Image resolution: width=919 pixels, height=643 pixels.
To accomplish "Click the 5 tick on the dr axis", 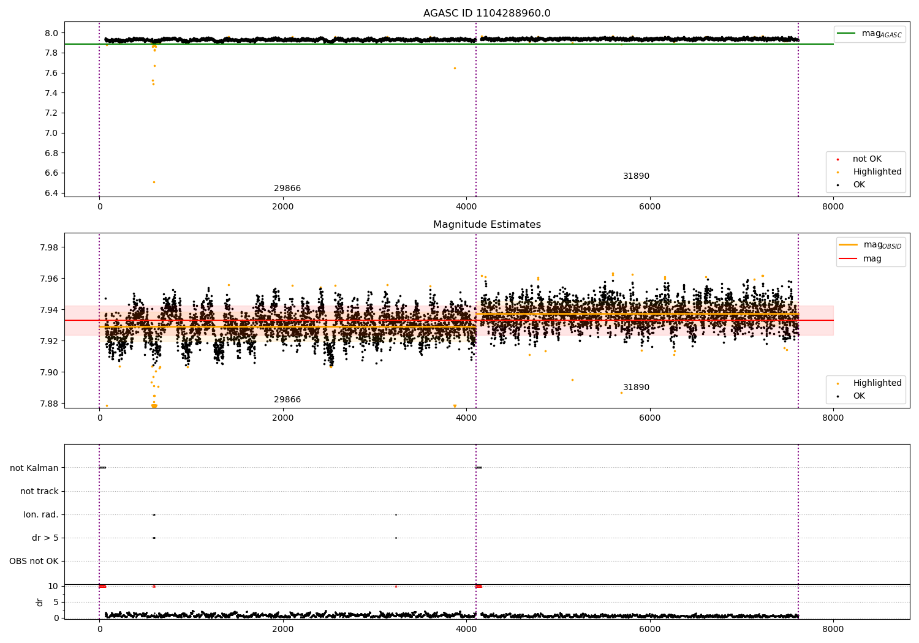I will 56,603.
